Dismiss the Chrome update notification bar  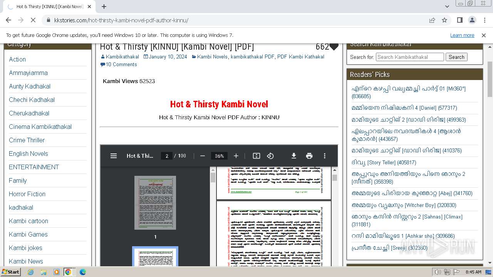pos(484,35)
